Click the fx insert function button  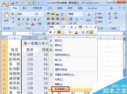(x=44, y=33)
